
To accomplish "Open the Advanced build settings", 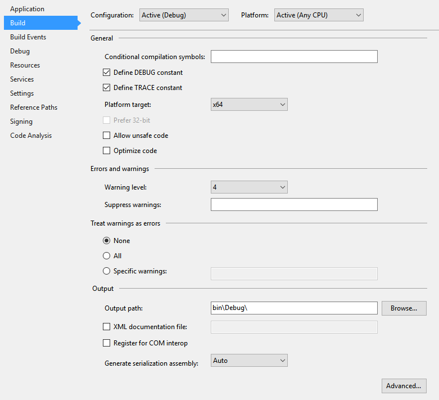I will pos(404,386).
